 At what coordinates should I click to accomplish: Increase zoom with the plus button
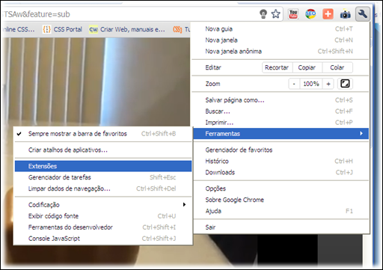(x=328, y=84)
